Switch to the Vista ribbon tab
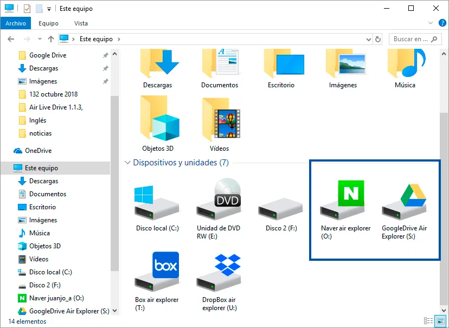The width and height of the screenshot is (449, 328). point(81,23)
